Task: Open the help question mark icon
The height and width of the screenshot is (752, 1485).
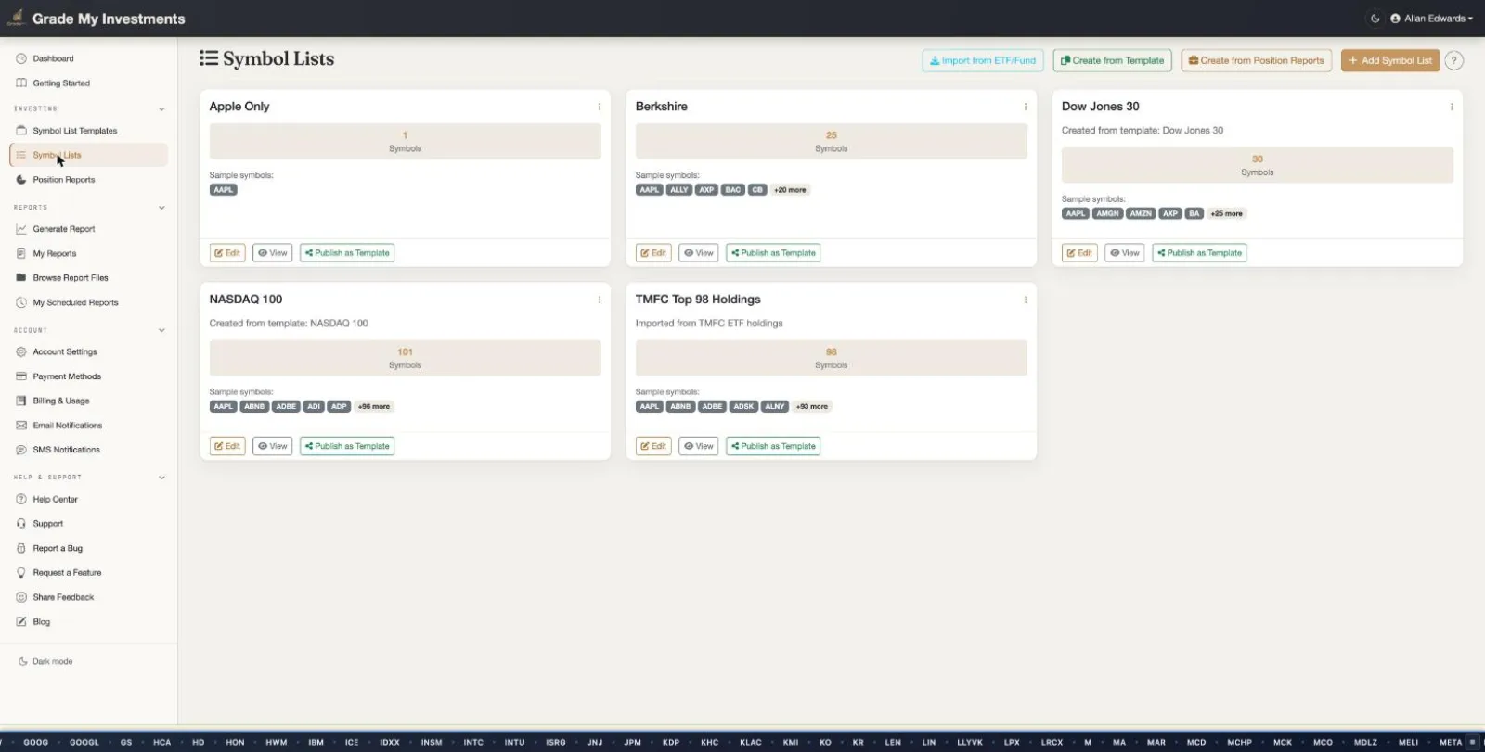Action: 1454,60
